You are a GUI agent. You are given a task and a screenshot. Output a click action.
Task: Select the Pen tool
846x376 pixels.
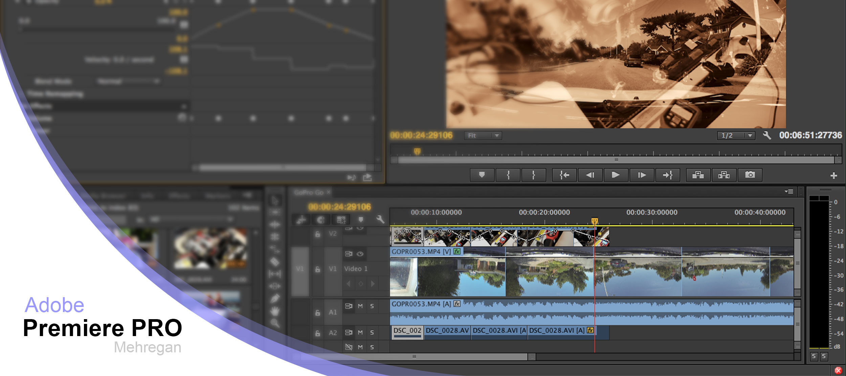(x=275, y=298)
